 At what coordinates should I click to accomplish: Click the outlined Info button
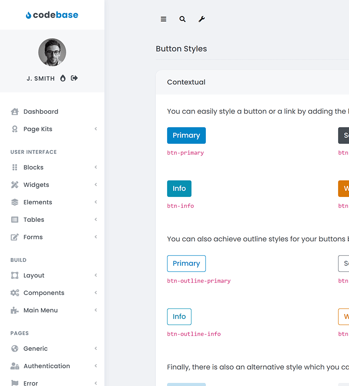(179, 317)
